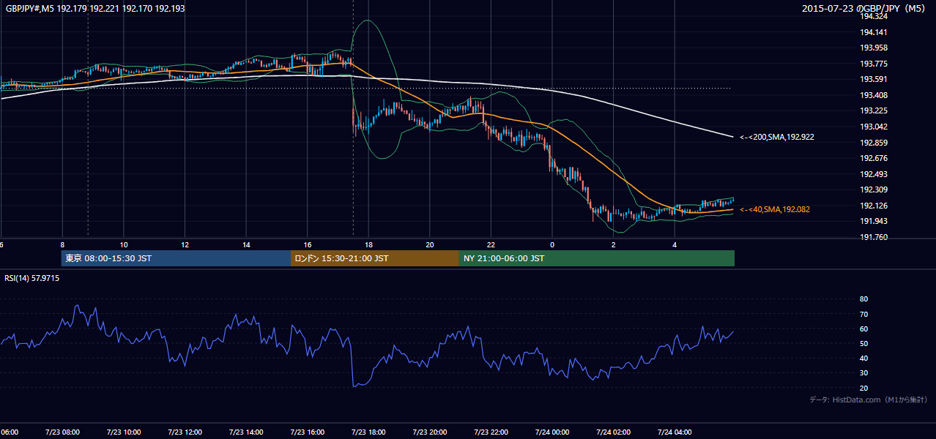Click the 7/24 00:00 time axis label
This screenshot has width=936, height=439.
point(552,432)
